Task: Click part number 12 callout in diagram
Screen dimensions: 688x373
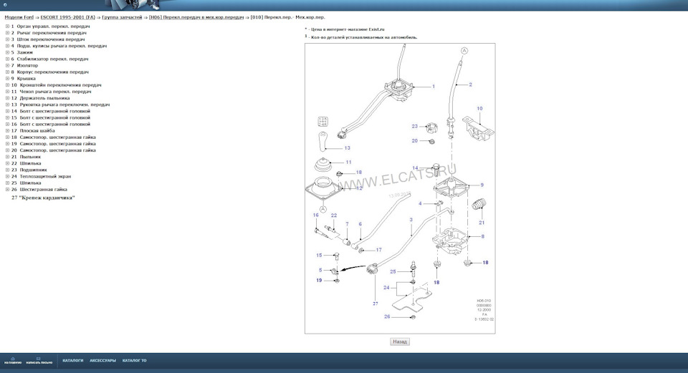Action: [359, 188]
